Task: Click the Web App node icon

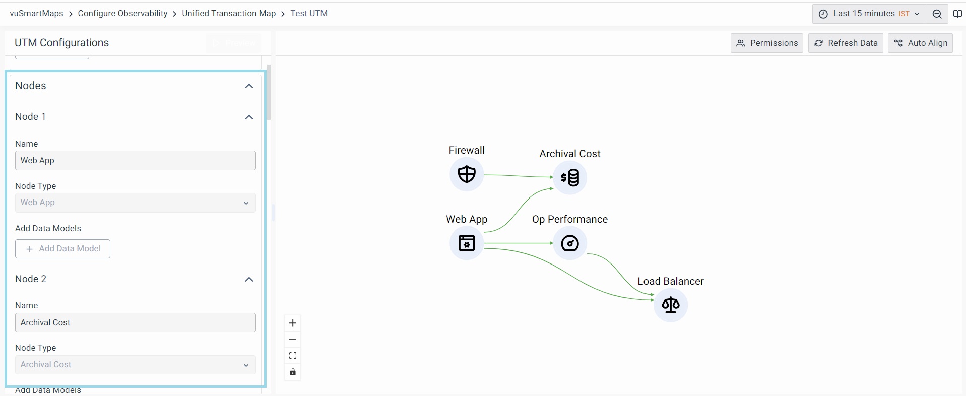Action: tap(466, 243)
